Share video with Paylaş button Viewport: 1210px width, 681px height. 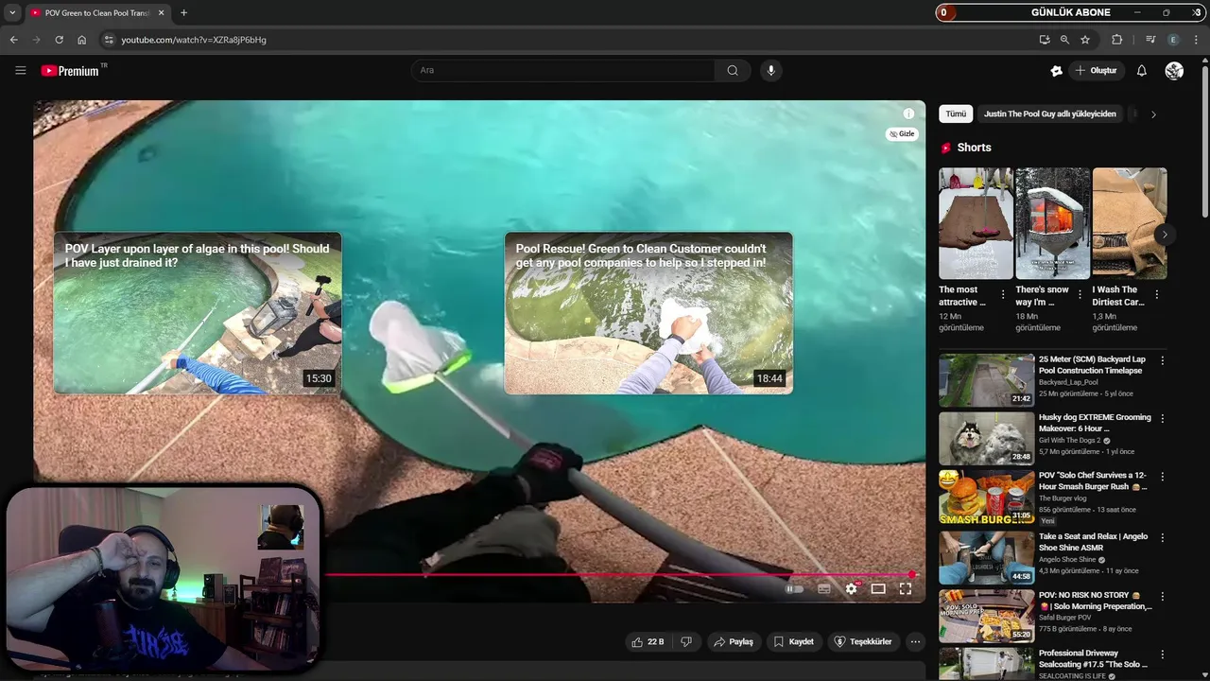coord(734,641)
